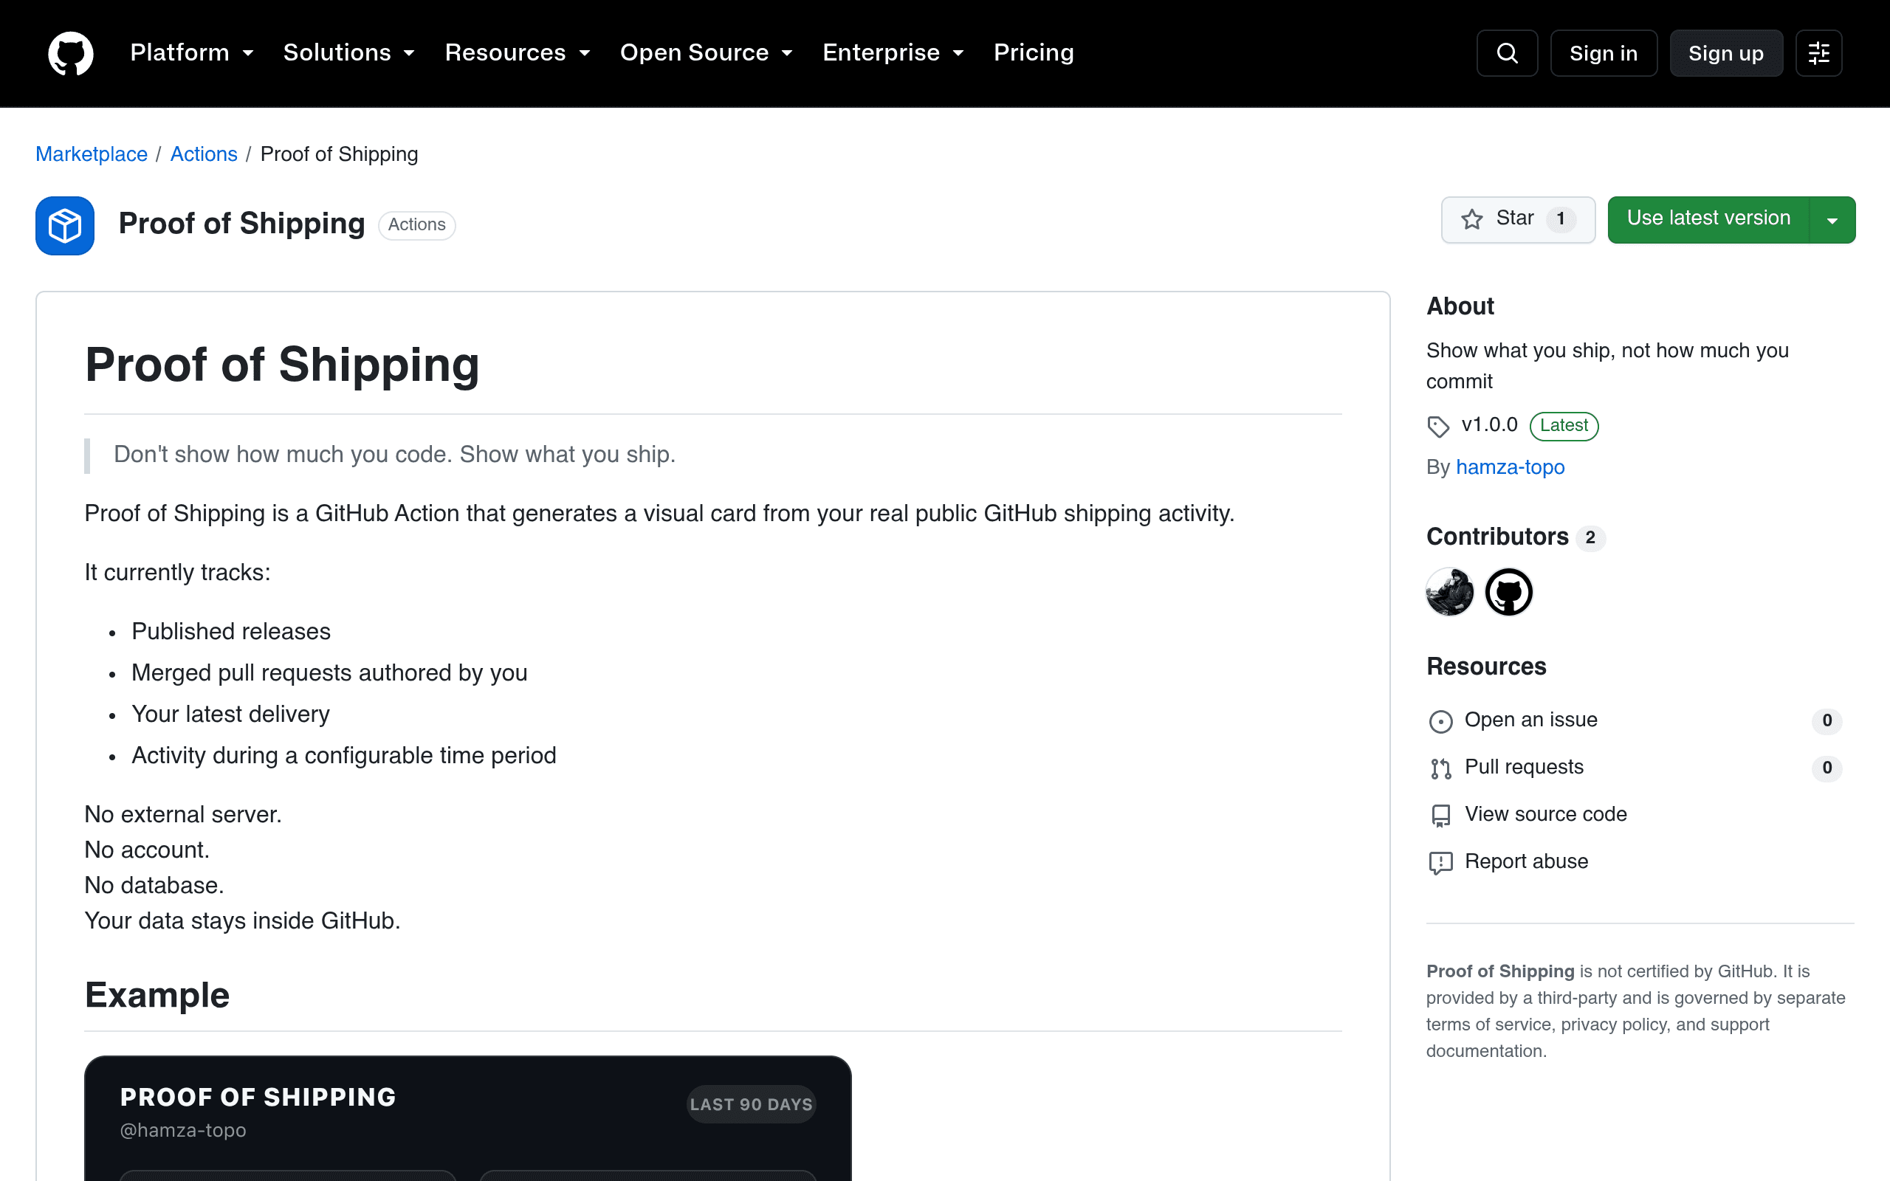1890x1181 pixels.
Task: Open version dropdown arrow next to Use latest version
Action: tap(1832, 220)
